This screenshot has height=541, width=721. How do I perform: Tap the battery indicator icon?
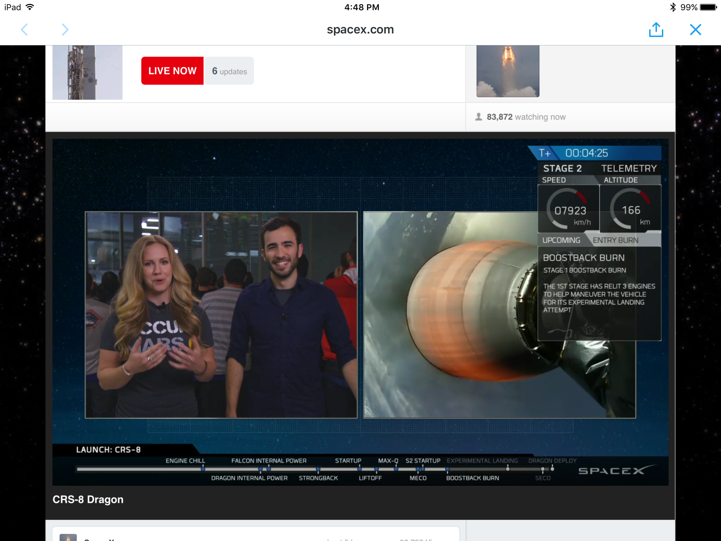(708, 7)
